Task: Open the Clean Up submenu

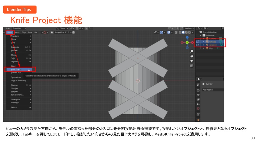Action: tap(19, 103)
